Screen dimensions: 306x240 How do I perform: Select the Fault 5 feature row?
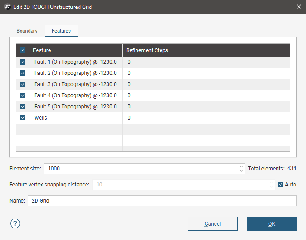[75, 107]
